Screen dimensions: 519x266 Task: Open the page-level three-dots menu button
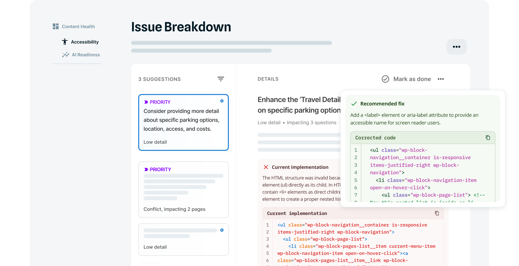(457, 47)
